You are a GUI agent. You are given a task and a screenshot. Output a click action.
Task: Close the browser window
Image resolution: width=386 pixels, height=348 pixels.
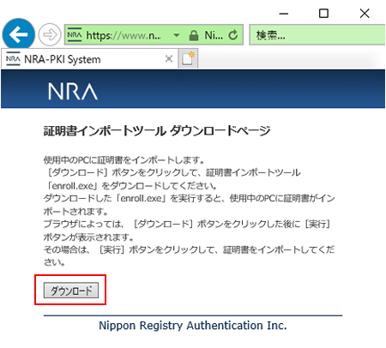coord(365,14)
